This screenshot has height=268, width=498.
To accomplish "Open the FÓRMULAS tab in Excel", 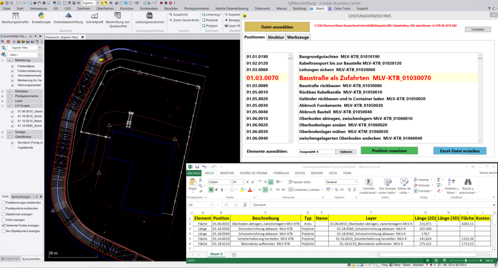I will (281, 173).
